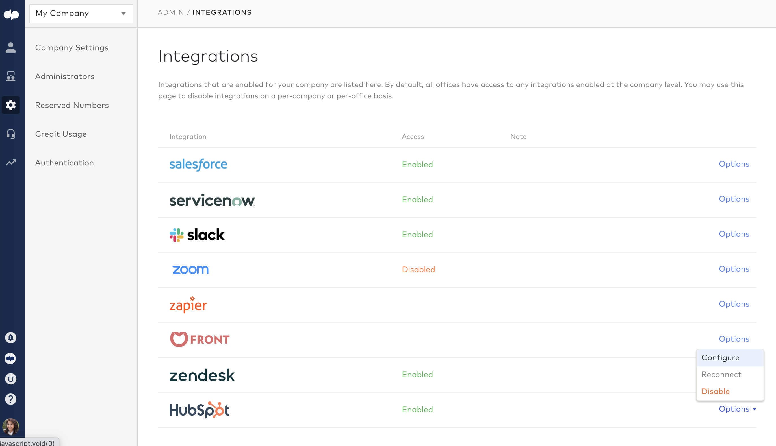Open the headset call center icon
The image size is (776, 446).
coord(11,134)
